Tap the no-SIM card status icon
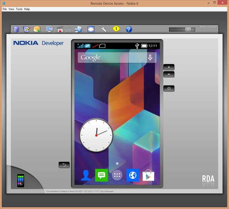Screen dimensions: 229x209 click(x=102, y=46)
